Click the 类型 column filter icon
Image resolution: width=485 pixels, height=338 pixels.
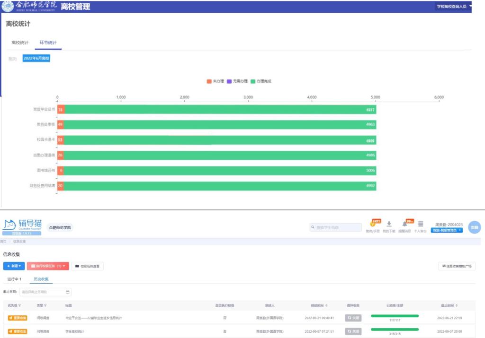pyautogui.click(x=45, y=305)
